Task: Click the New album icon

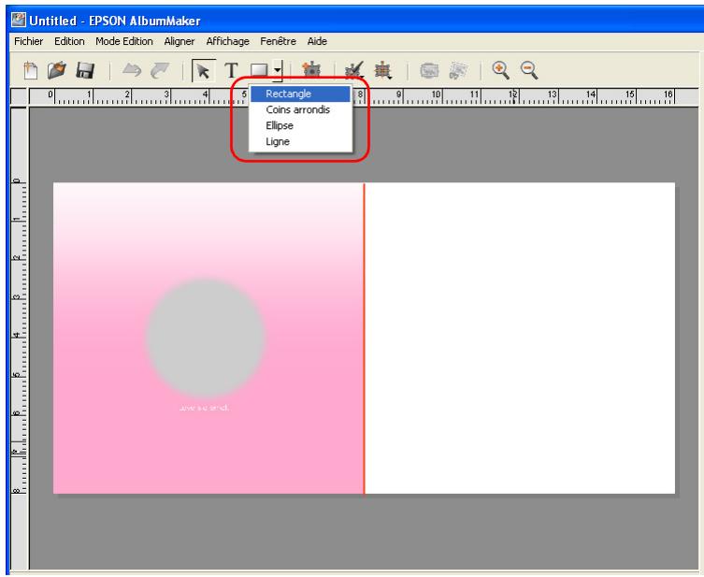Action: pos(30,70)
